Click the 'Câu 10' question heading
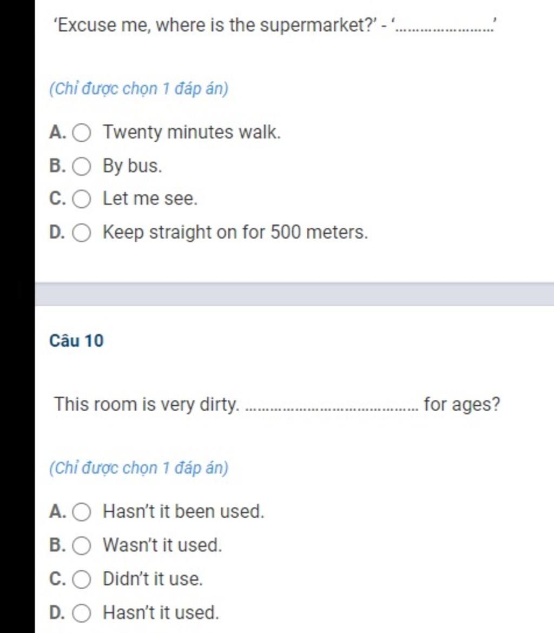This screenshot has width=554, height=633. point(76,341)
